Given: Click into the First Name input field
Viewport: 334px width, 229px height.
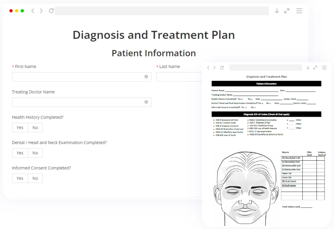Looking at the screenshot, I should coord(82,77).
